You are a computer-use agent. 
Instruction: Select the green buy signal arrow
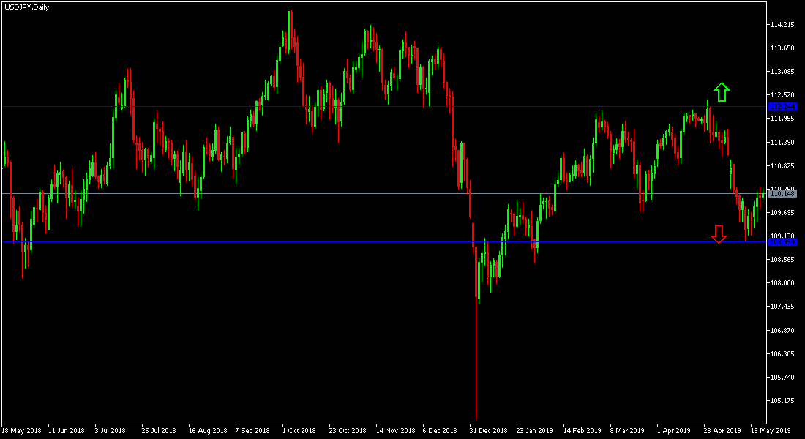click(x=721, y=91)
